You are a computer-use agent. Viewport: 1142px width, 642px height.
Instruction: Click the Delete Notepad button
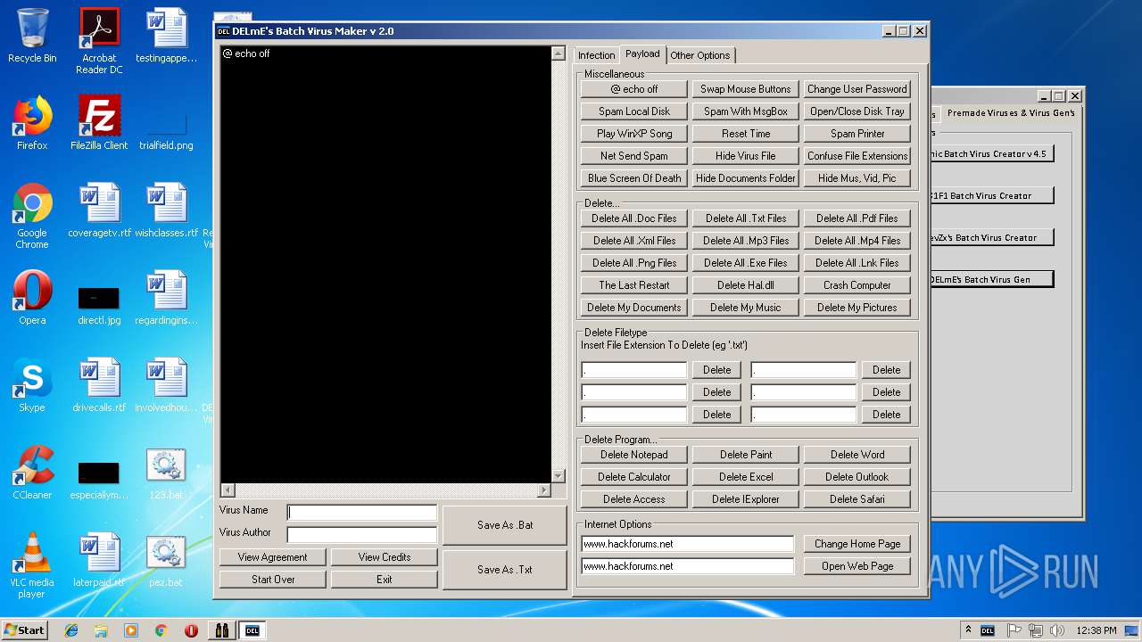[x=634, y=455]
